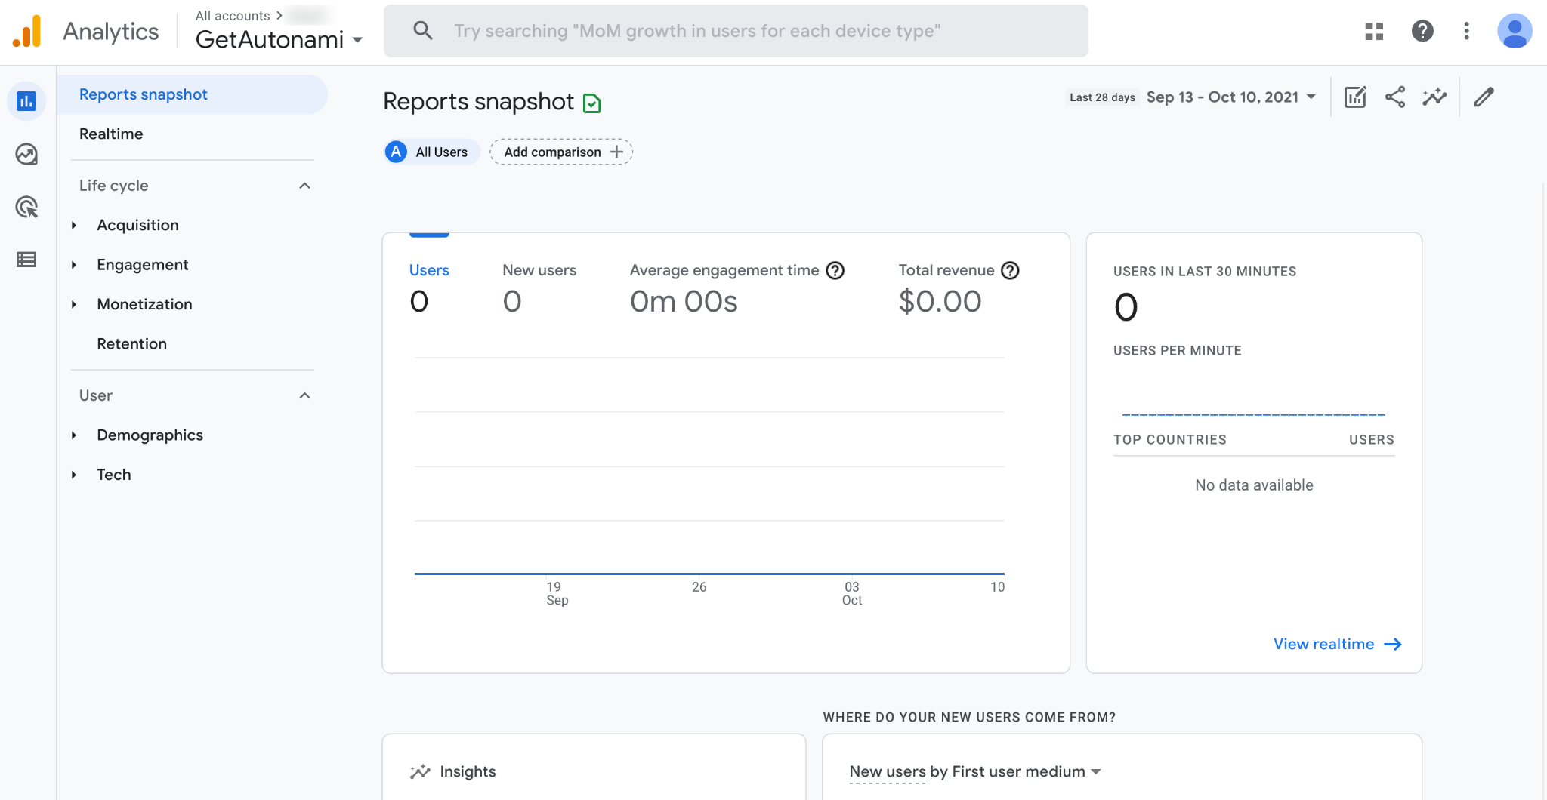Open Insights via the sparkline icon top right

[1434, 97]
